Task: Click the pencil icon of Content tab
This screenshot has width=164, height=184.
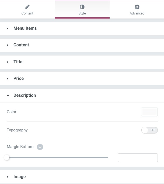Action: 27,7
